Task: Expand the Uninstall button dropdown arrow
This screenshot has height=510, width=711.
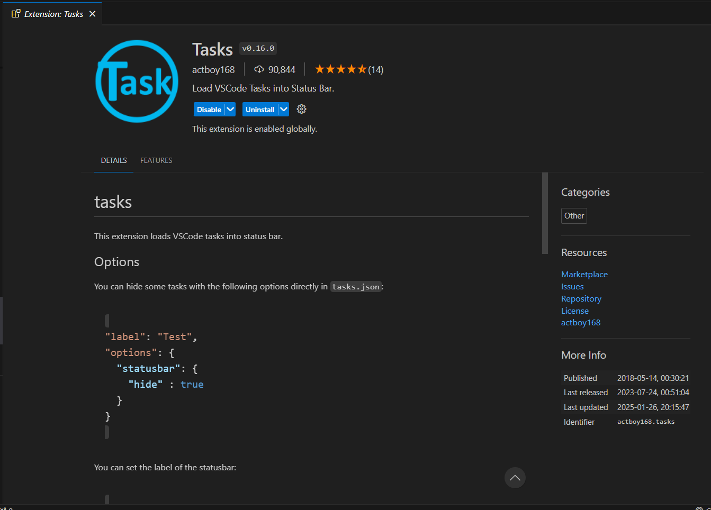Action: [284, 110]
